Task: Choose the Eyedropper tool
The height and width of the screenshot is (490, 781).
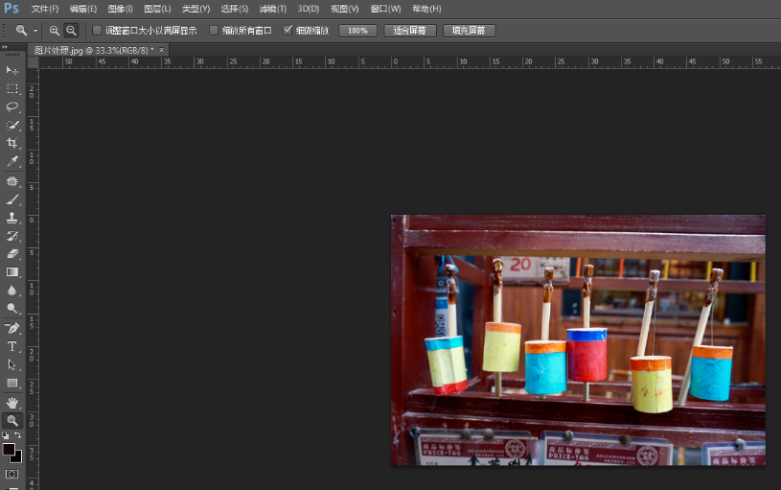Action: pyautogui.click(x=12, y=161)
